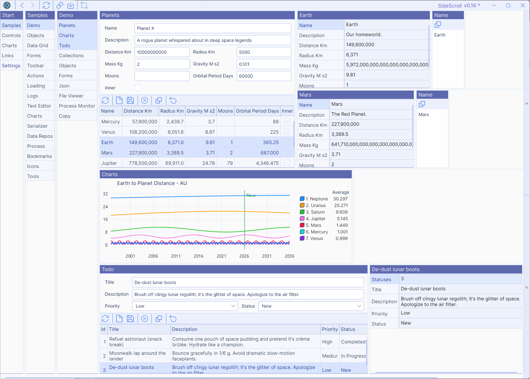Select the Mass Kg input showing 2
The image size is (530, 379).
click(162, 64)
